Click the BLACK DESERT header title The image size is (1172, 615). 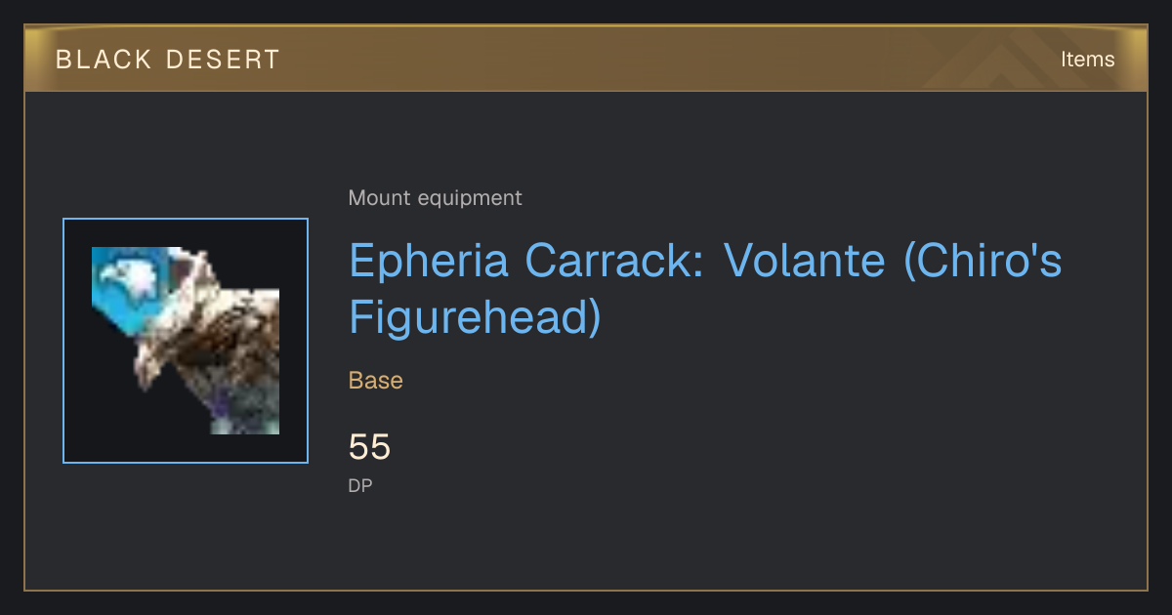pyautogui.click(x=168, y=60)
